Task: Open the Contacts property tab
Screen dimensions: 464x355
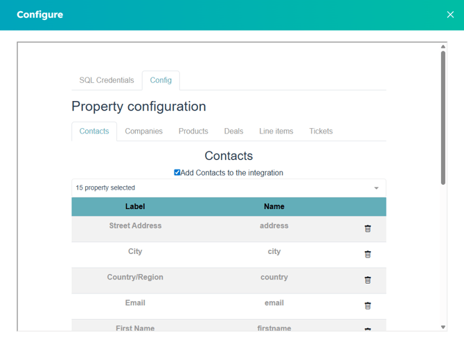Action: pos(94,131)
